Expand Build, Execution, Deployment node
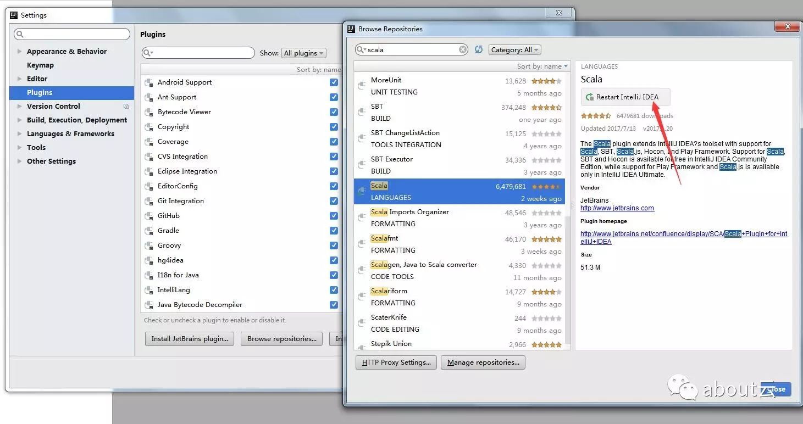Viewport: 803px width, 424px height. (20, 120)
